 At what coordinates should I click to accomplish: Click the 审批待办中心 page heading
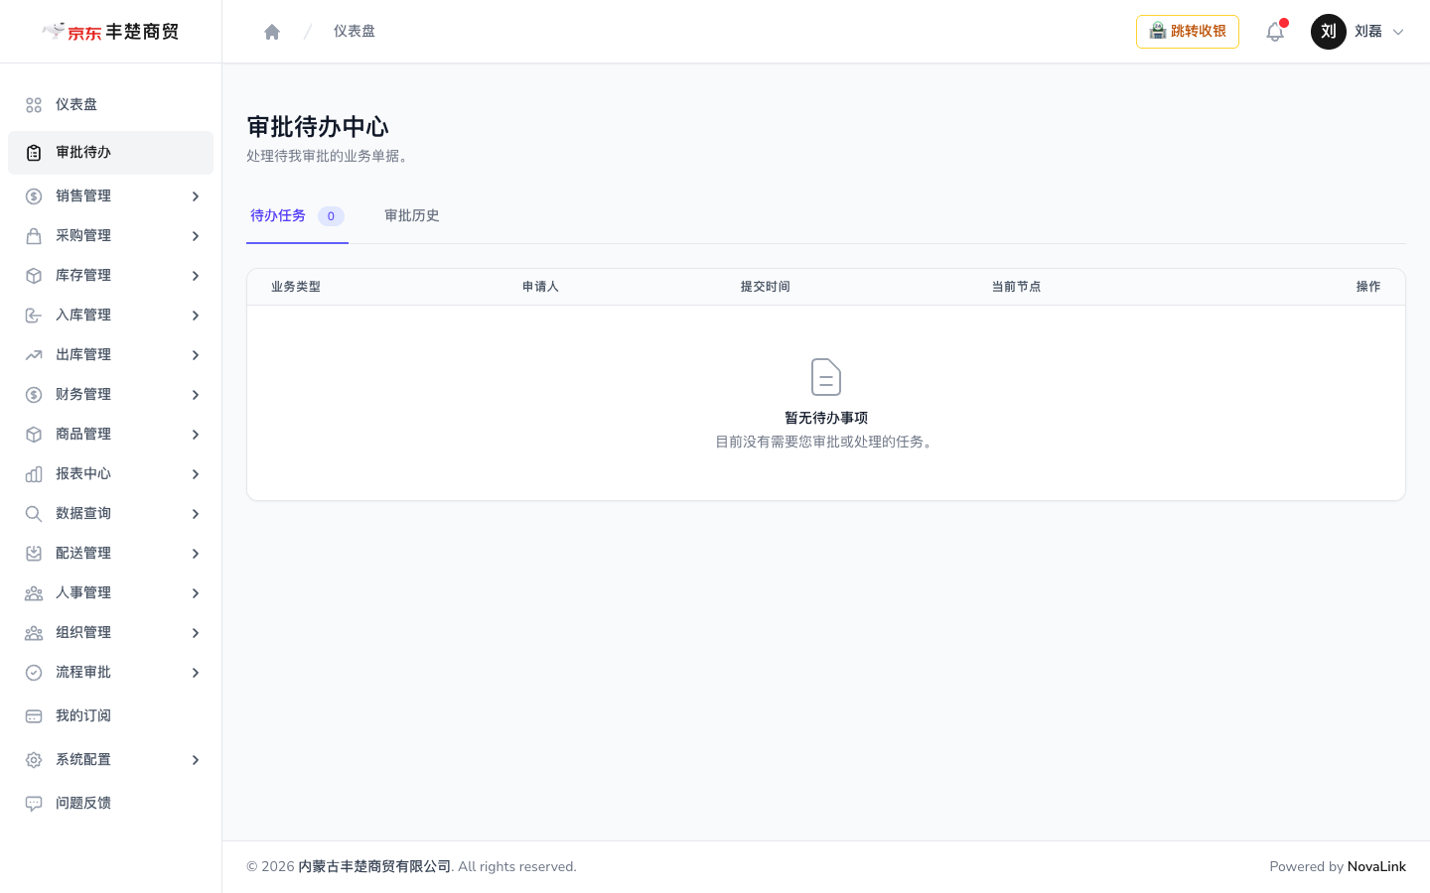coord(318,127)
